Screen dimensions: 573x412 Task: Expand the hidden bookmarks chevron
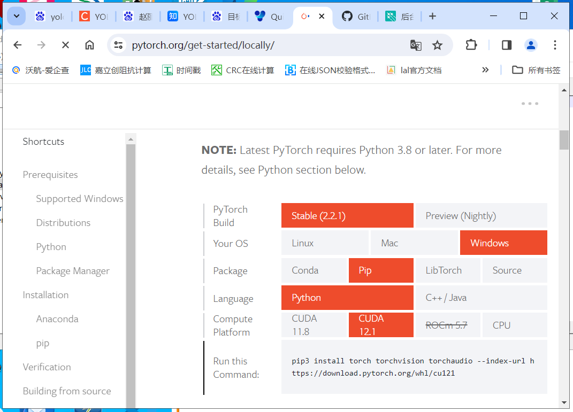pos(485,70)
